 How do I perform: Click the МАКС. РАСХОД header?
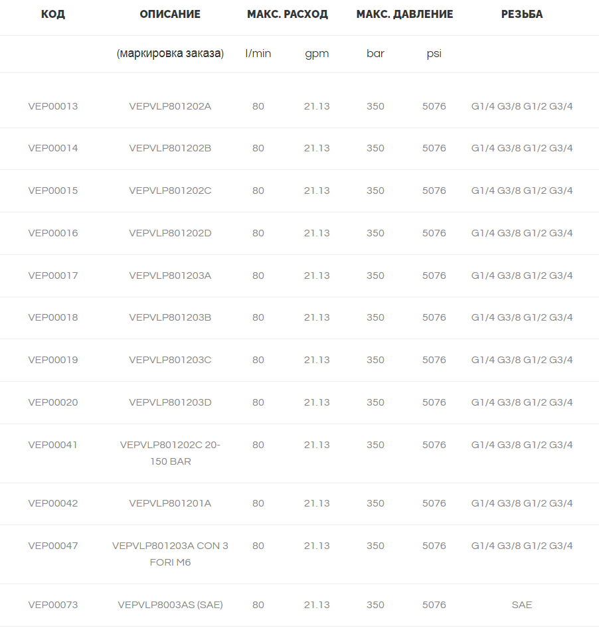(288, 14)
